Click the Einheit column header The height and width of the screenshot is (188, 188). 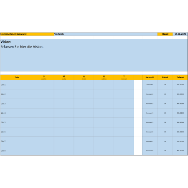click(165, 77)
